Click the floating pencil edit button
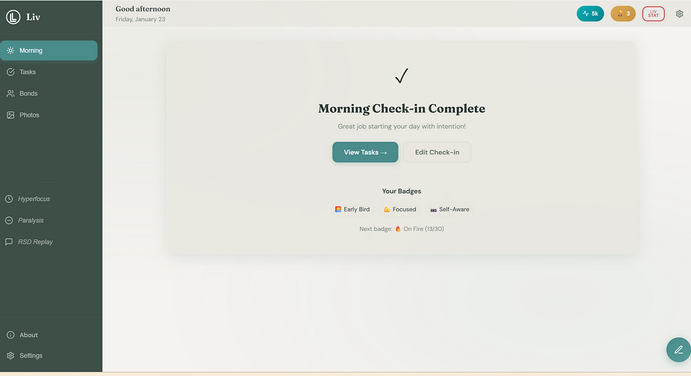The width and height of the screenshot is (691, 376). click(x=678, y=350)
